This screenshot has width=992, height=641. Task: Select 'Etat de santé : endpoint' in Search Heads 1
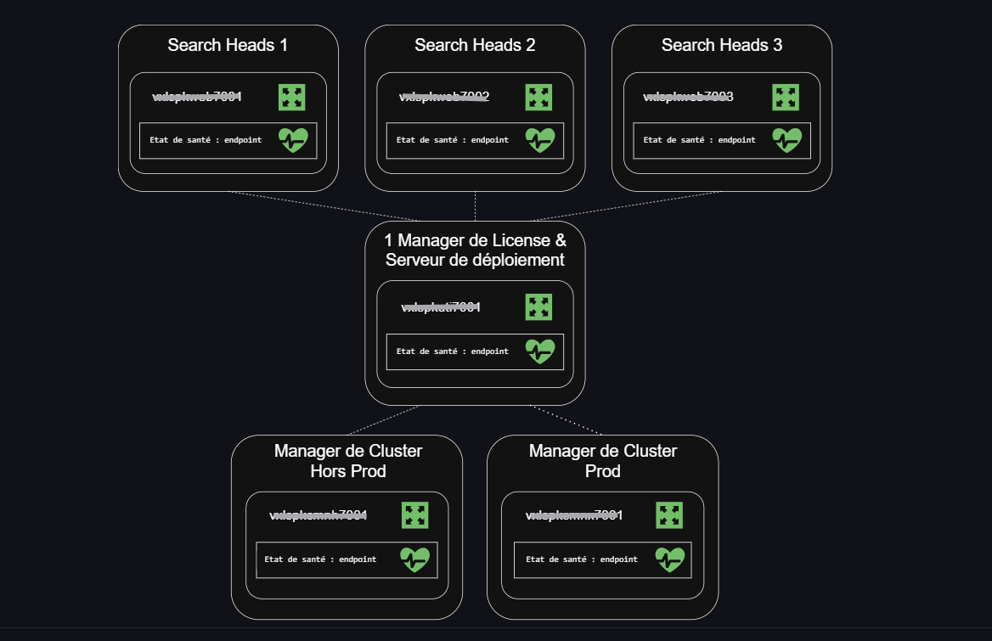pyautogui.click(x=206, y=140)
